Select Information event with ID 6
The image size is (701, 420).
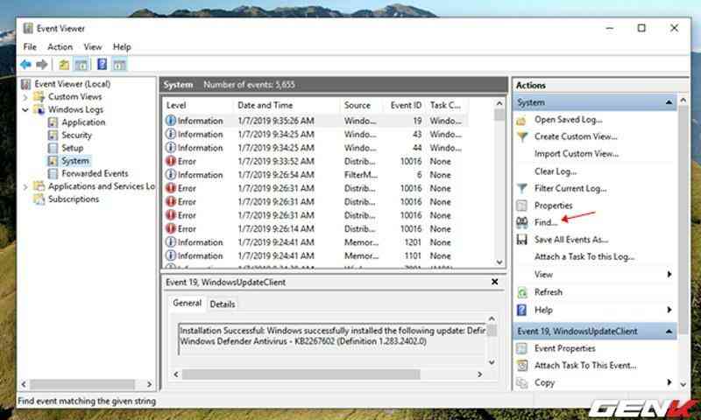pos(315,175)
